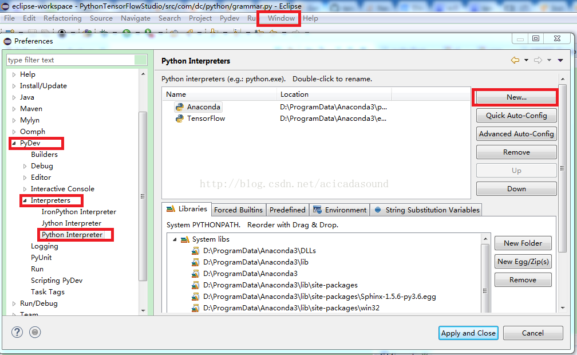Screen dimensions: 577x355
Task: Select Builders in preferences tree
Action: click(x=44, y=154)
